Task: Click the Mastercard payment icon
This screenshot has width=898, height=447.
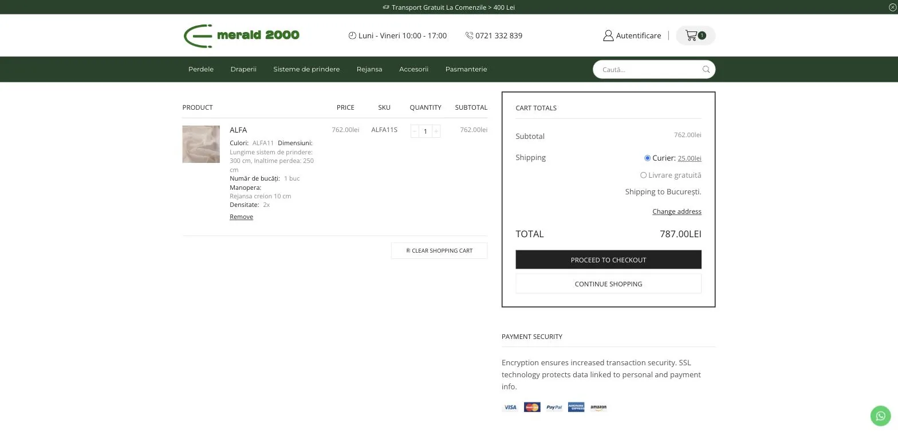Action: 532,408
